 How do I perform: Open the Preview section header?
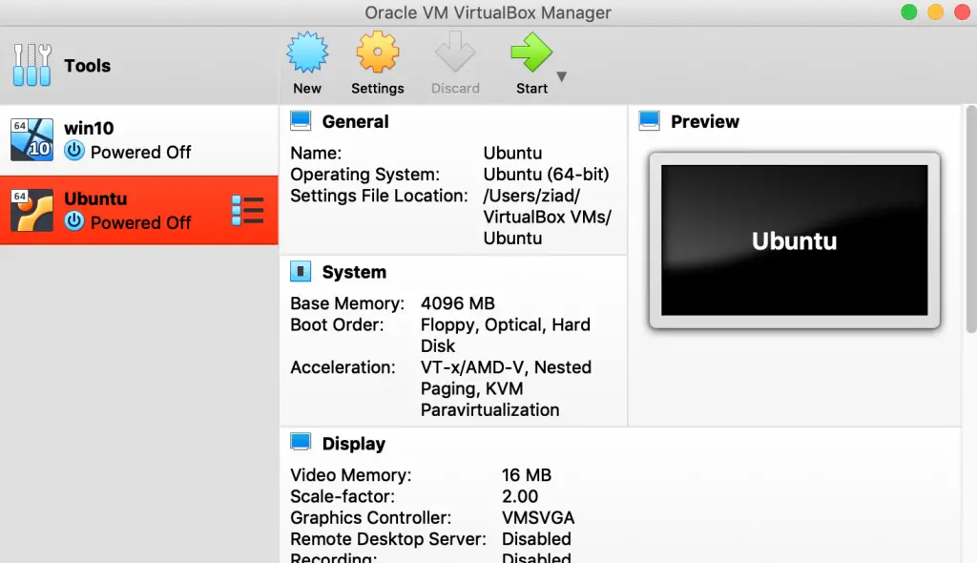click(705, 121)
